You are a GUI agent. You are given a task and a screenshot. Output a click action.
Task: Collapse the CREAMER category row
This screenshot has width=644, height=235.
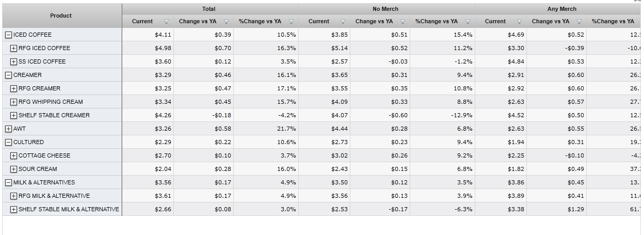[x=8, y=75]
